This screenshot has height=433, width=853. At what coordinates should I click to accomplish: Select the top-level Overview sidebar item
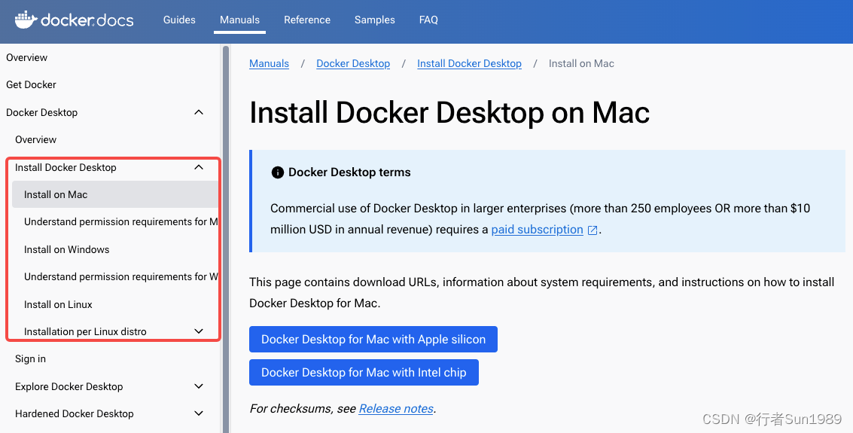click(x=26, y=58)
